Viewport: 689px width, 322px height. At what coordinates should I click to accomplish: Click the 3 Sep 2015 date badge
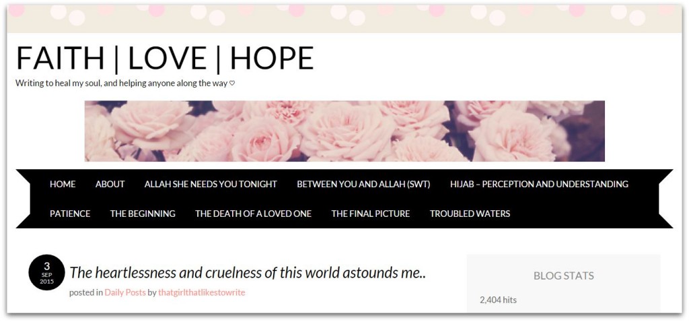coord(46,273)
